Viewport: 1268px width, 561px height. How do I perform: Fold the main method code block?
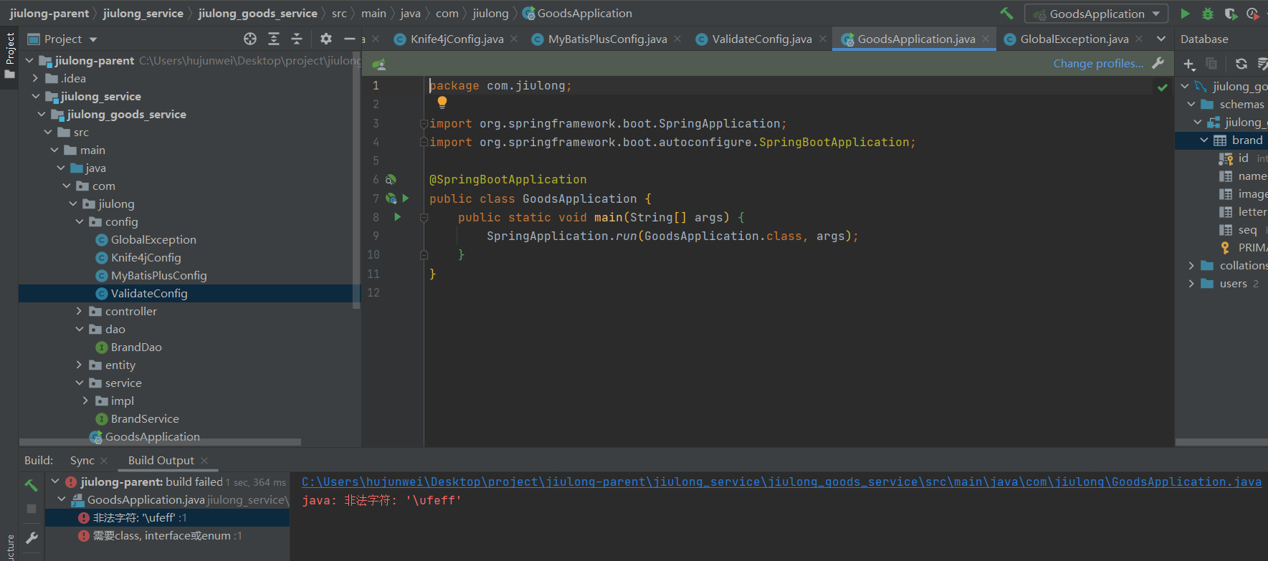(424, 217)
